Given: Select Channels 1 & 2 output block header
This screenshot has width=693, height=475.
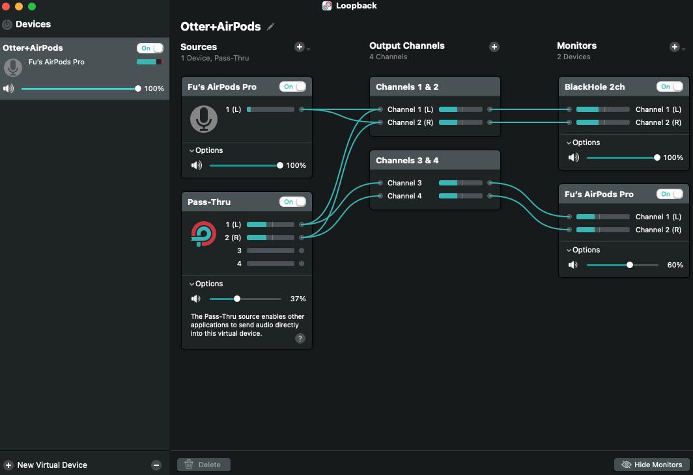Looking at the screenshot, I should click(435, 87).
